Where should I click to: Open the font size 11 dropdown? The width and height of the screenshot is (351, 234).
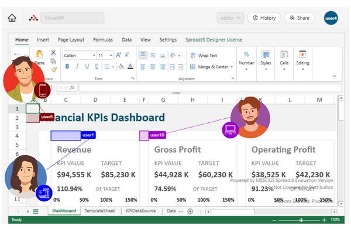(111, 56)
